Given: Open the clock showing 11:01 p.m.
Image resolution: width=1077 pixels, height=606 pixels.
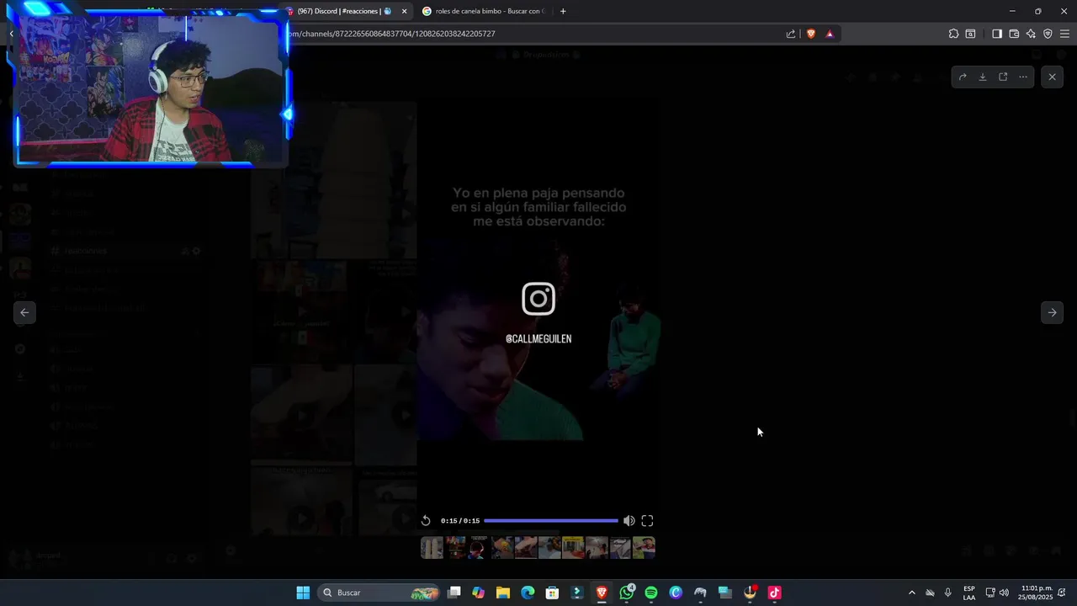Looking at the screenshot, I should [1036, 593].
